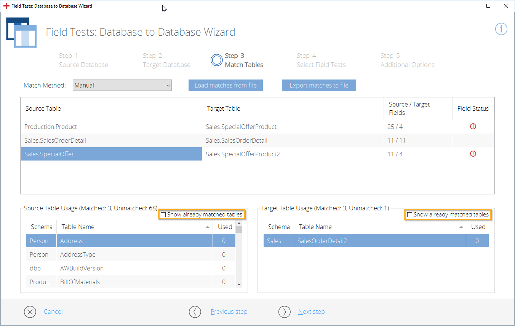Select the Sales.SalesOrderDetail match row
Image resolution: width=515 pixels, height=326 pixels.
click(x=55, y=140)
